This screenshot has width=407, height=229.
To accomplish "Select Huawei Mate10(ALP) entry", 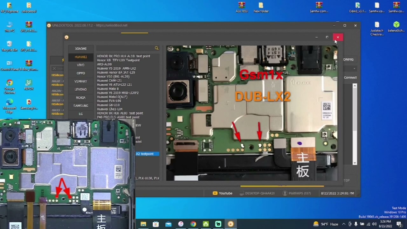I will (x=112, y=97).
